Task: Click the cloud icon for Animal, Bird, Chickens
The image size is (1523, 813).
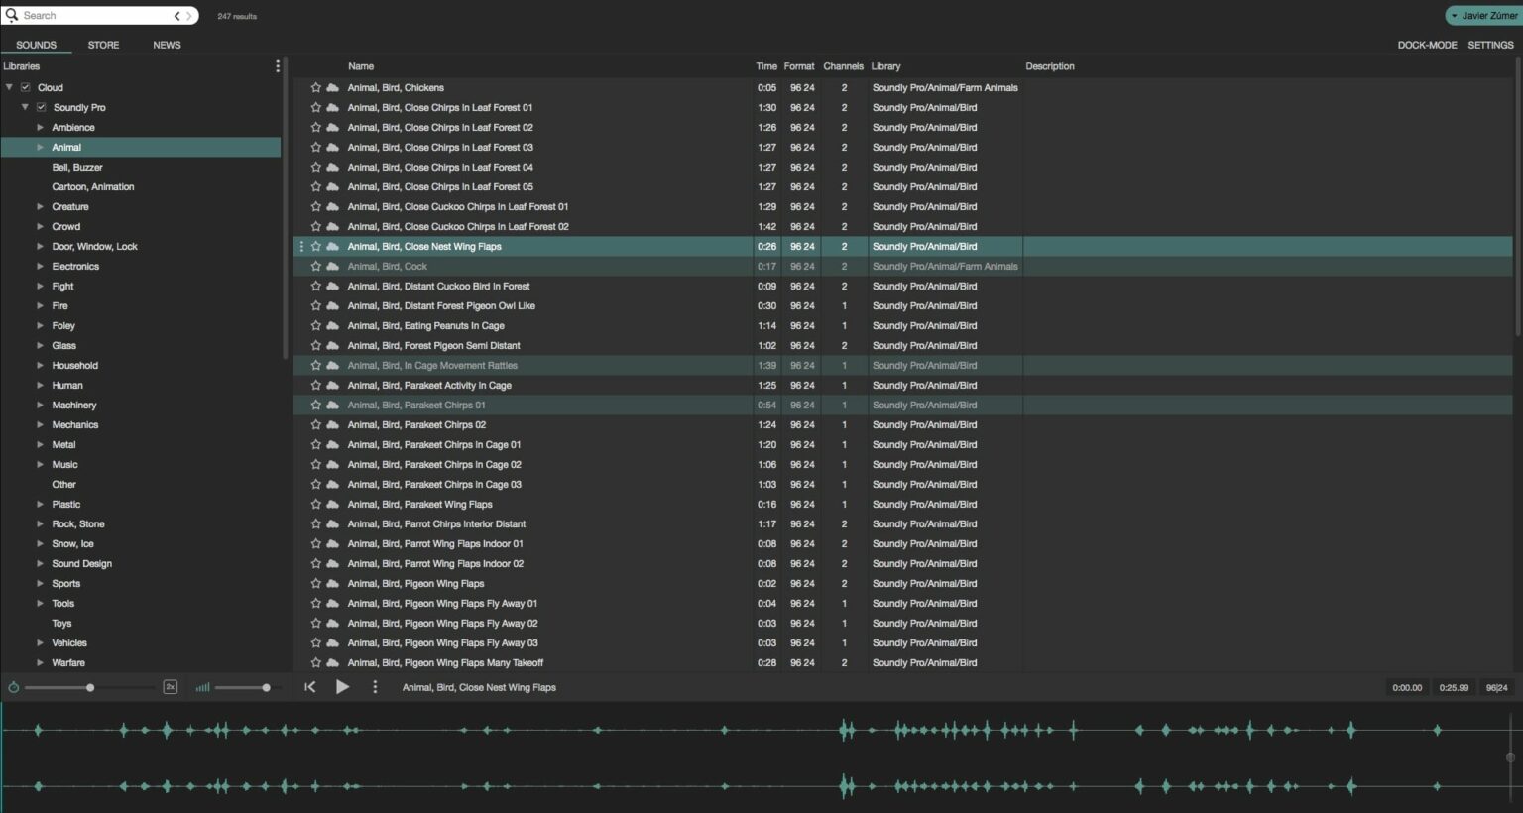Action: [331, 87]
